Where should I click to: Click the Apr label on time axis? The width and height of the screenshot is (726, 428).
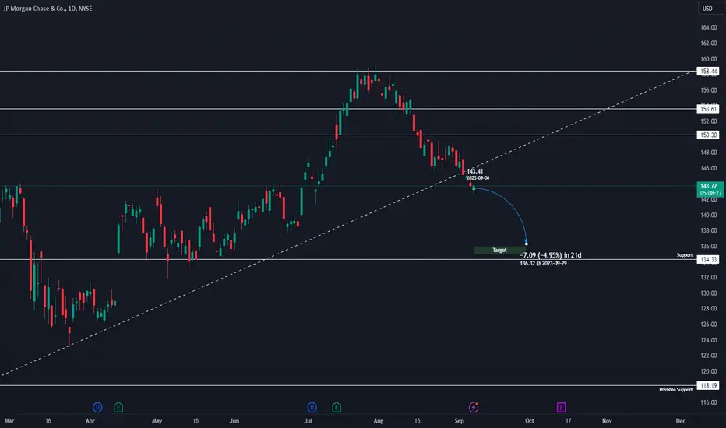[x=90, y=420]
